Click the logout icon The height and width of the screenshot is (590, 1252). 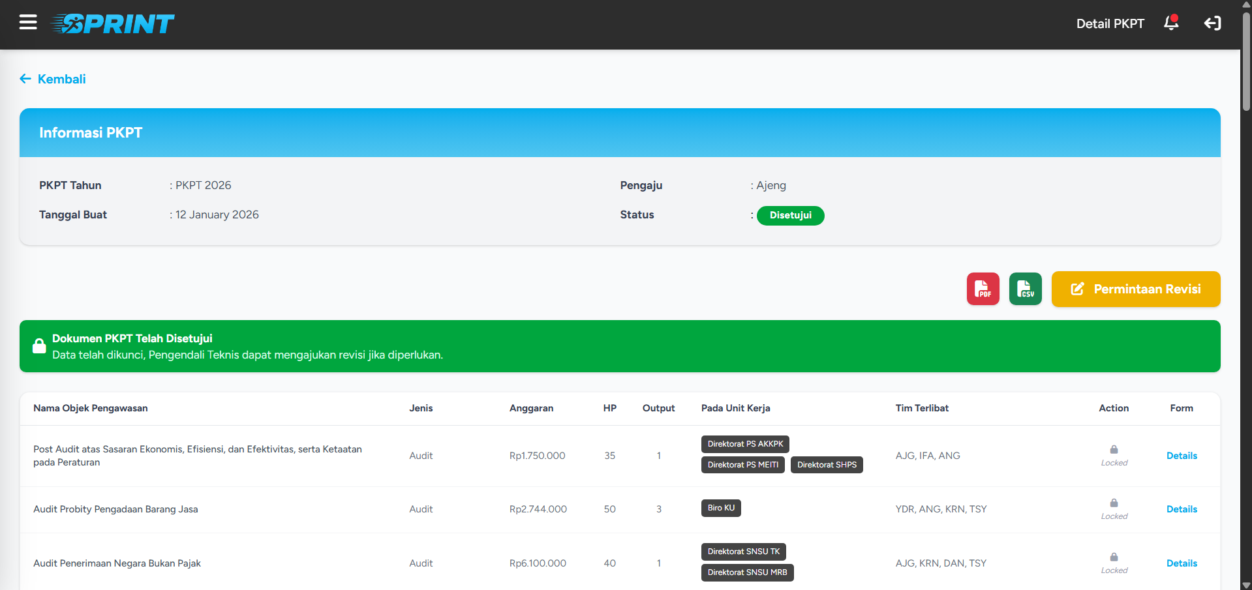[1212, 23]
